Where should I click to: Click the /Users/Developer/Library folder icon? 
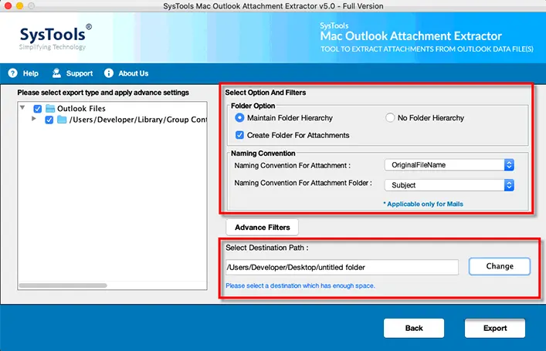point(62,120)
